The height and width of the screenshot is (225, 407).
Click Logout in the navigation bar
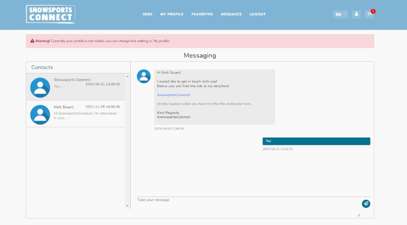pos(257,14)
